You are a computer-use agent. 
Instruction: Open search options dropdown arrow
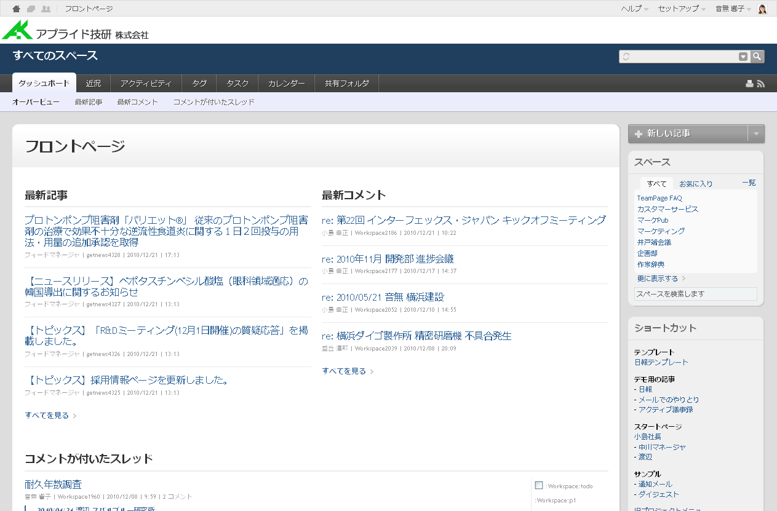tap(743, 57)
